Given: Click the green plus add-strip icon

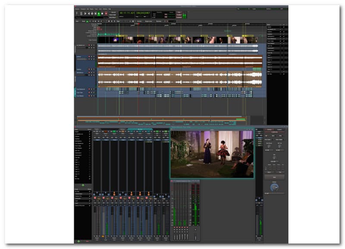Looking at the screenshot, I should (x=83, y=185).
